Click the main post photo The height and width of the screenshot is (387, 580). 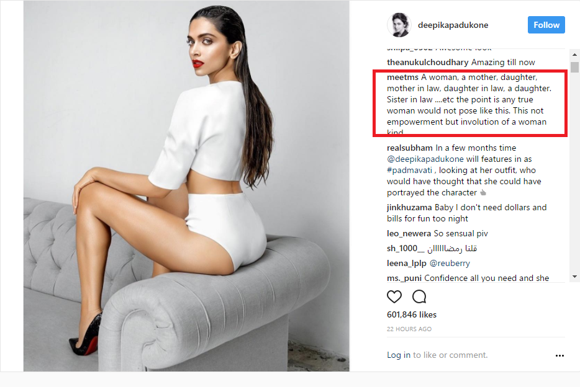point(186,185)
